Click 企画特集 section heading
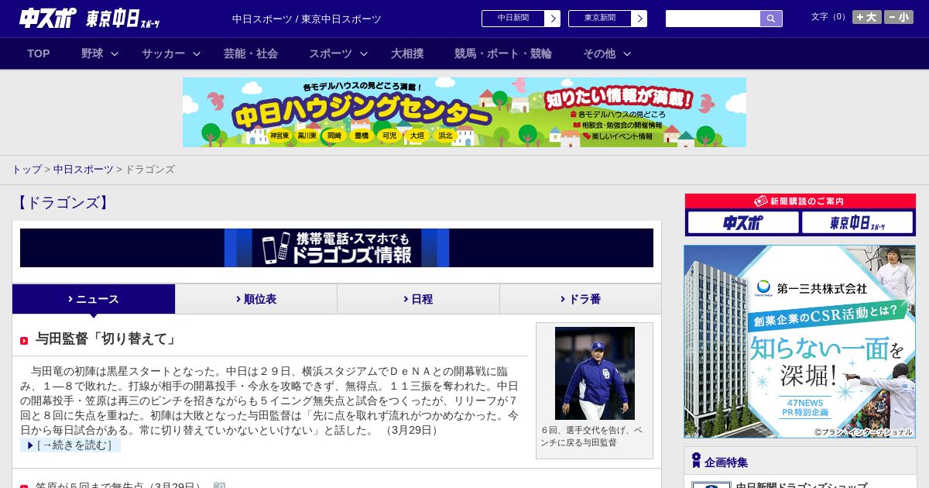Image resolution: width=929 pixels, height=488 pixels. point(726,462)
